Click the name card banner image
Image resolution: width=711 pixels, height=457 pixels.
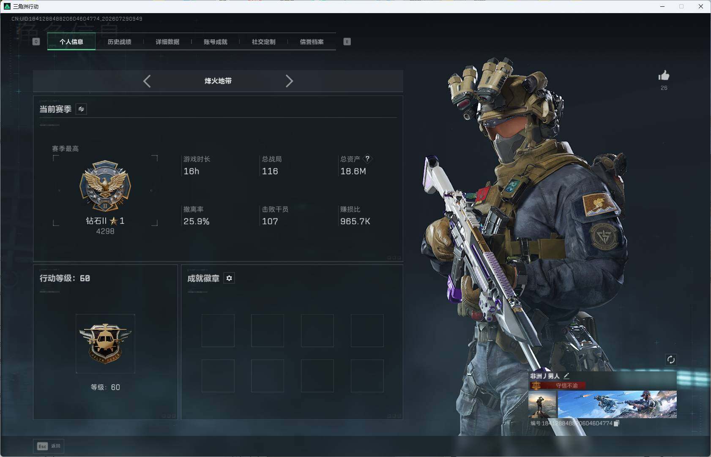click(x=617, y=404)
